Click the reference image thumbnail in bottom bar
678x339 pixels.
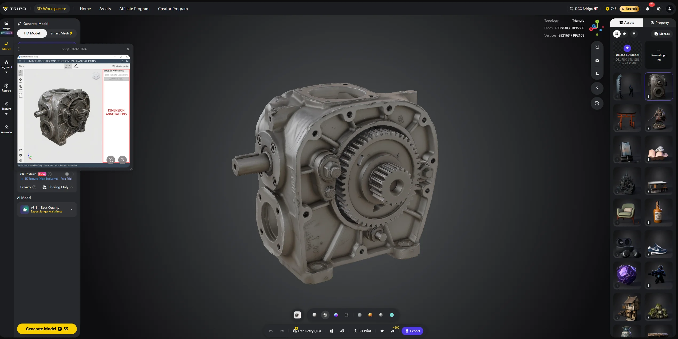point(297,315)
